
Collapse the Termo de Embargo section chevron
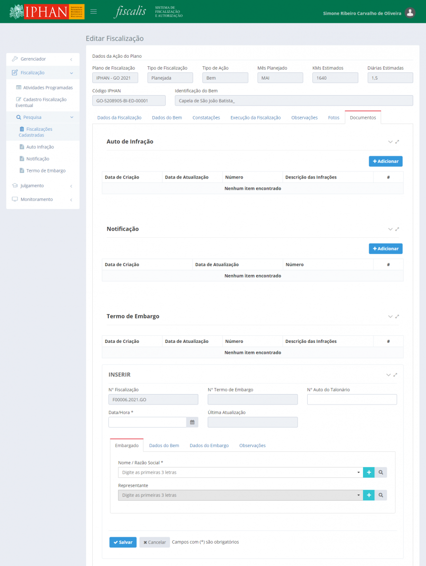point(390,316)
